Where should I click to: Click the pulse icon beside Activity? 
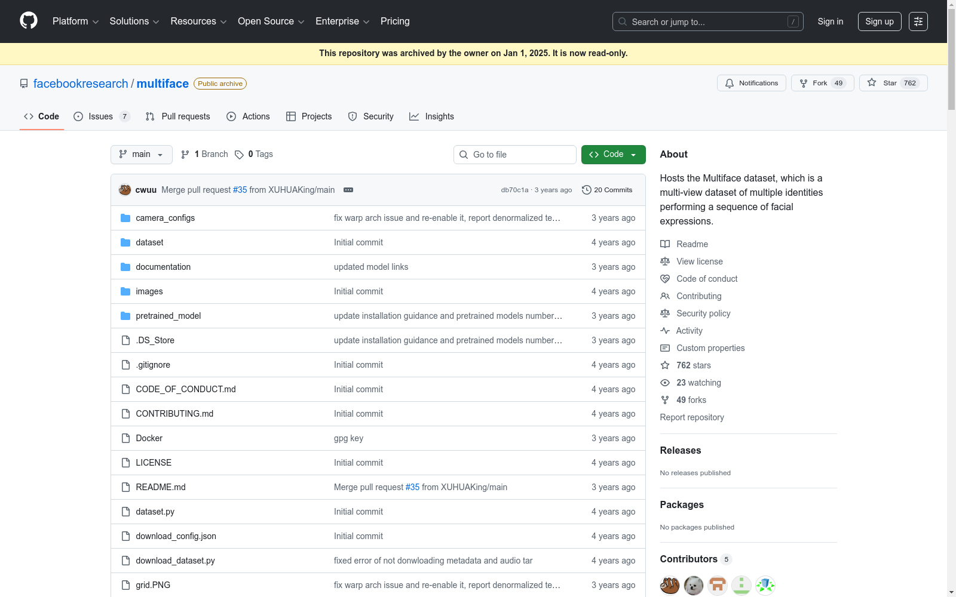point(665,331)
